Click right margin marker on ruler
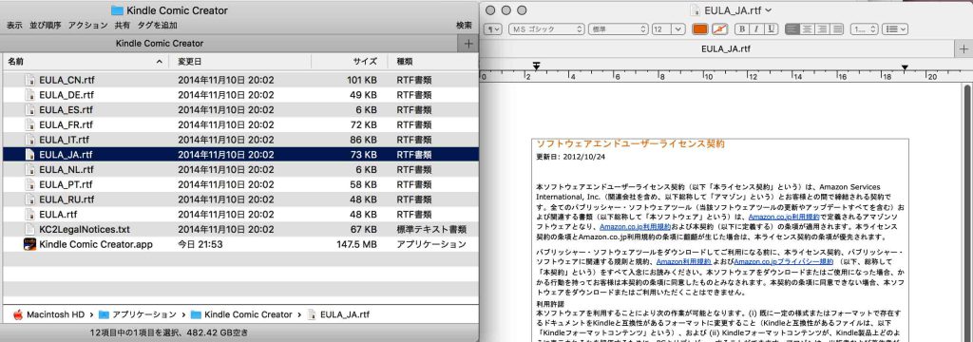Image resolution: width=973 pixels, height=342 pixels. pos(905,67)
